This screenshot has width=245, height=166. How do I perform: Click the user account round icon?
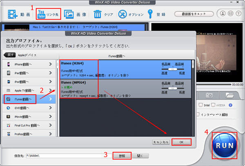pyautogui.click(x=223, y=13)
